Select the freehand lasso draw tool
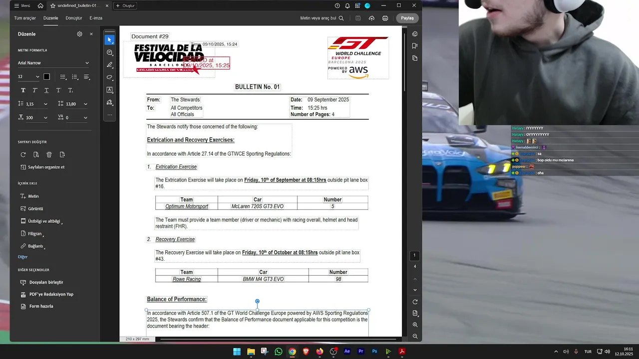639x359 pixels. coord(109,77)
